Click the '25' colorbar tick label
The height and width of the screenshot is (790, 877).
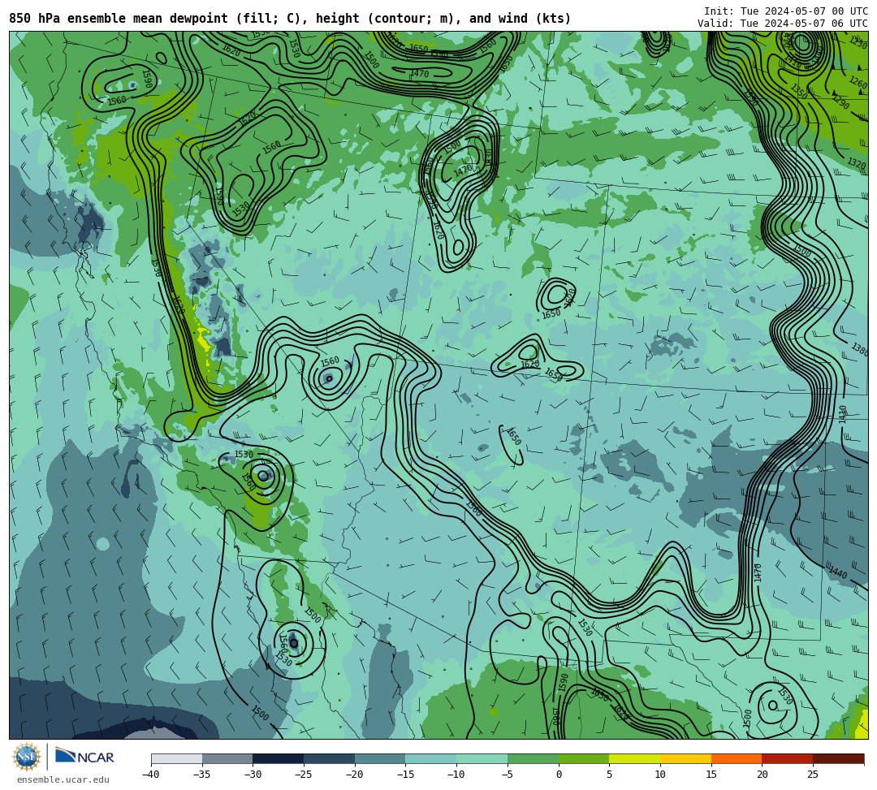[x=813, y=775]
